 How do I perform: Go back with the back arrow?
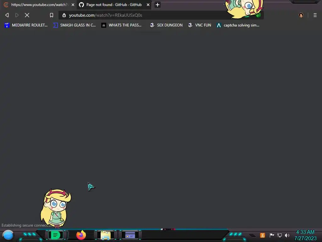coord(7,15)
